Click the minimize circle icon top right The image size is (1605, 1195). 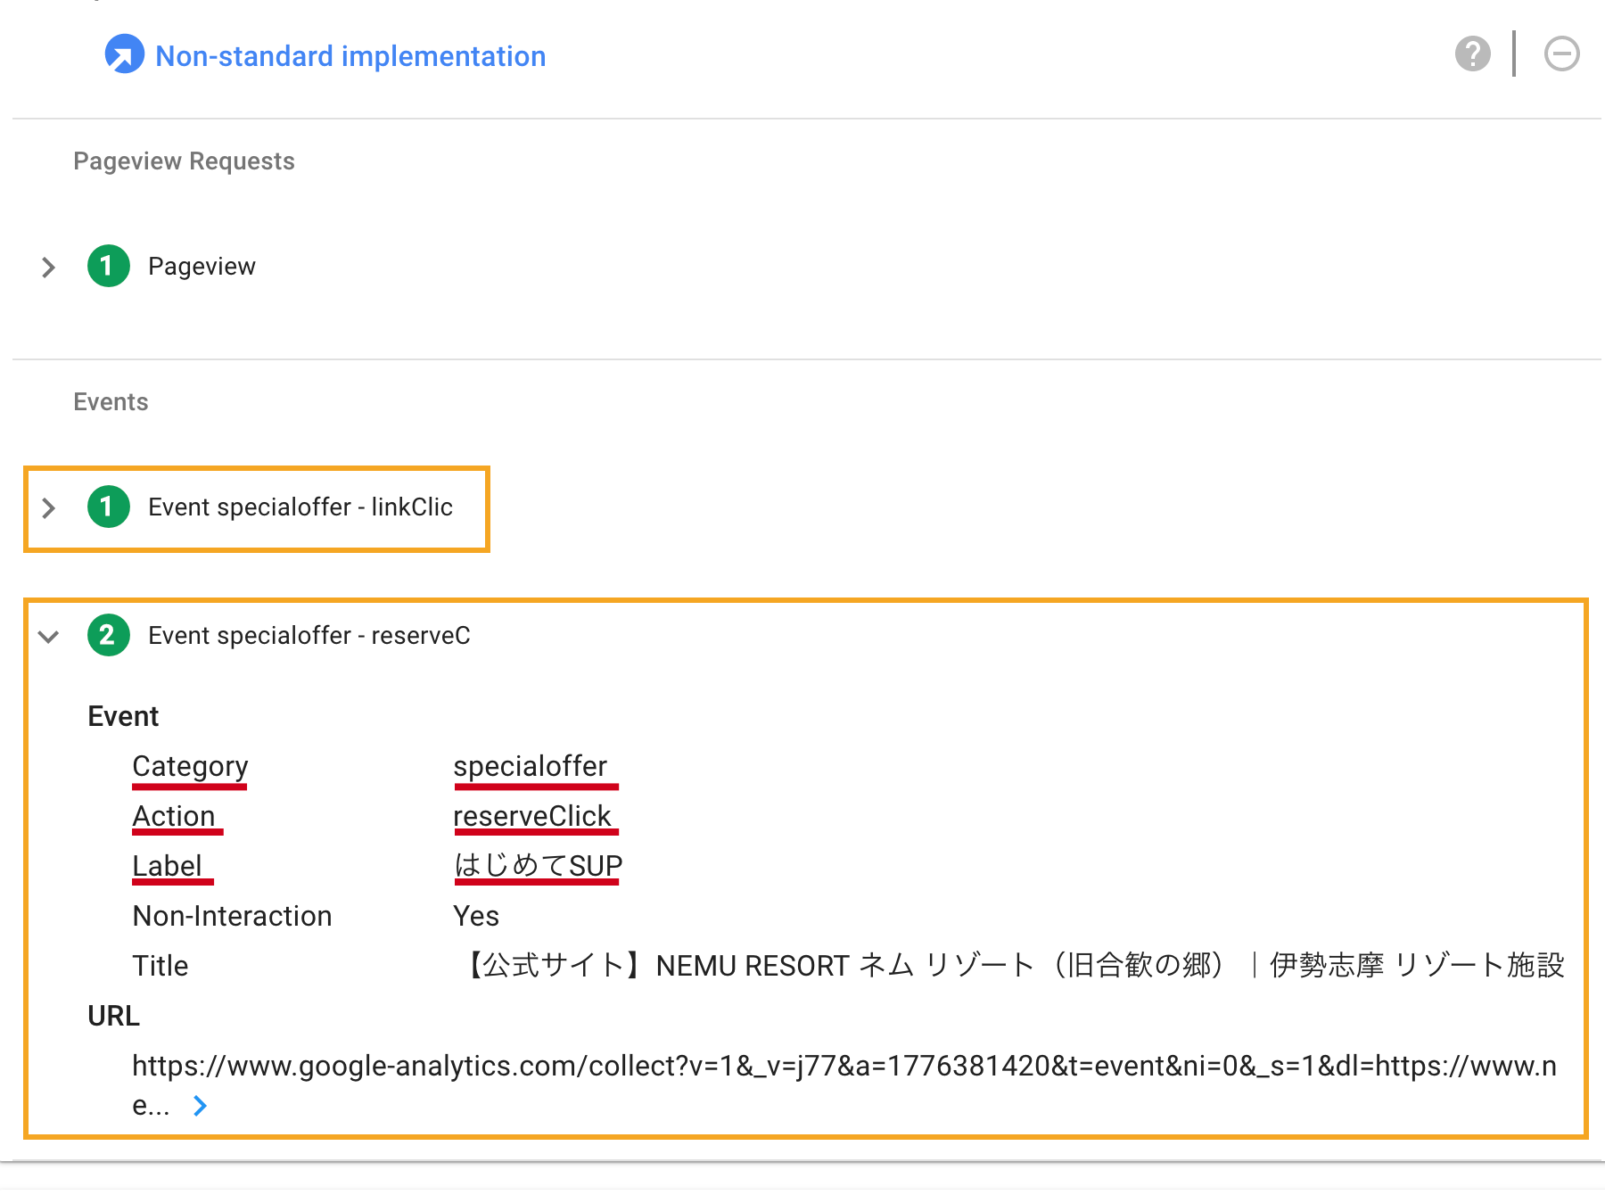point(1562,54)
